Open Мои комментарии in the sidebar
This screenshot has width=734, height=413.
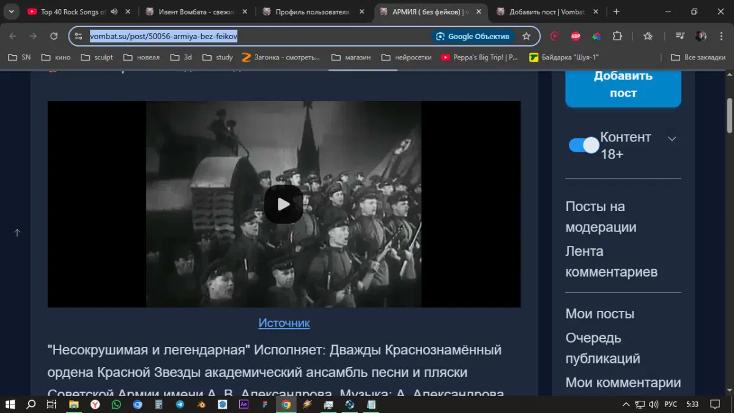623,382
